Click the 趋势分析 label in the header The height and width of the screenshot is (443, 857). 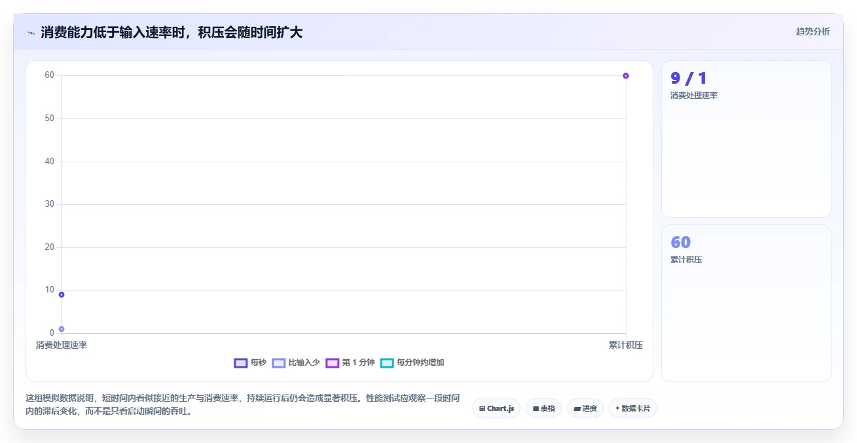click(x=812, y=31)
